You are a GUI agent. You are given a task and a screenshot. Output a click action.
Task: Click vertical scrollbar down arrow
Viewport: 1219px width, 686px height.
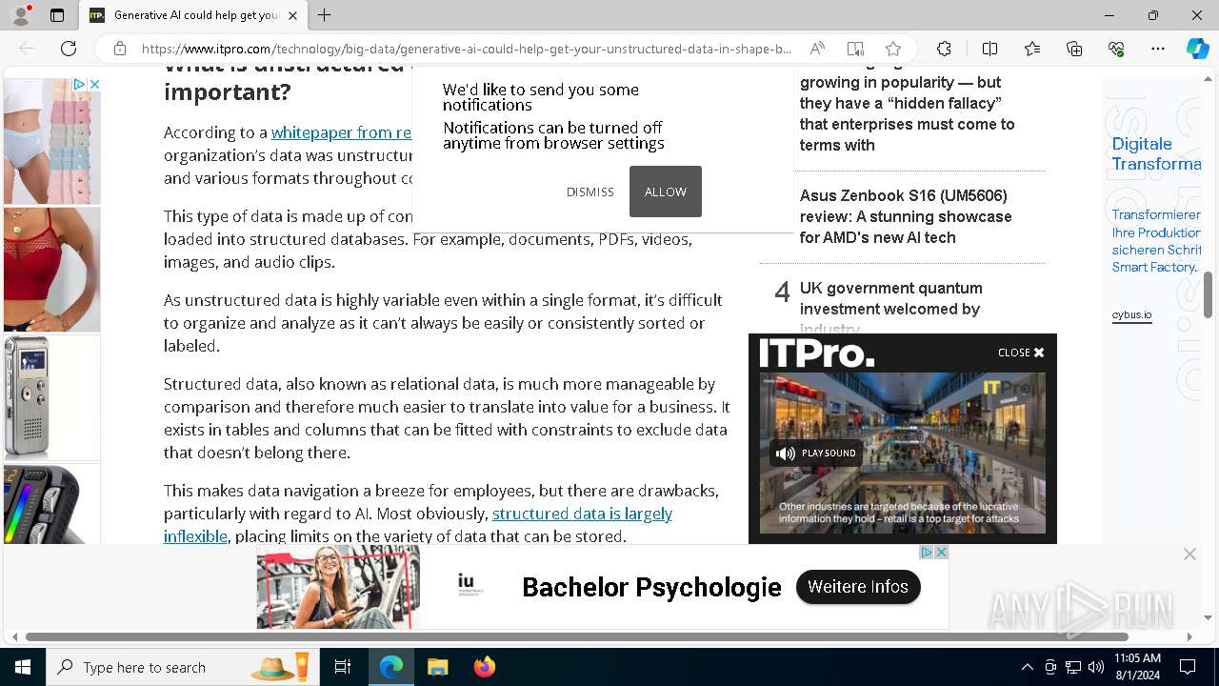1208,618
